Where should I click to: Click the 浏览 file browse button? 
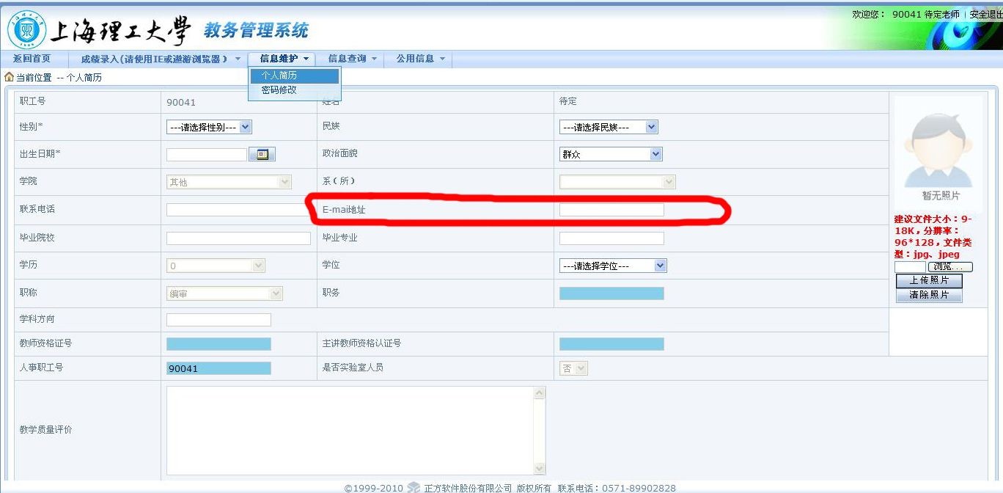tap(950, 267)
